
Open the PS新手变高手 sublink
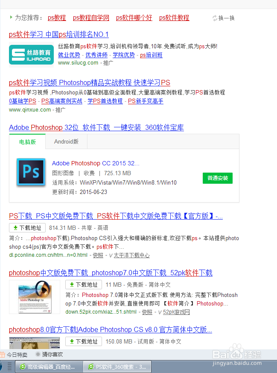(x=146, y=101)
